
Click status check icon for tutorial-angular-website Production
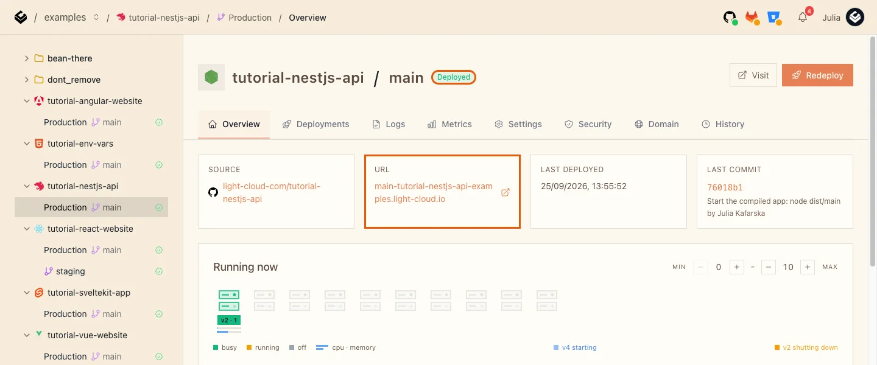[159, 122]
